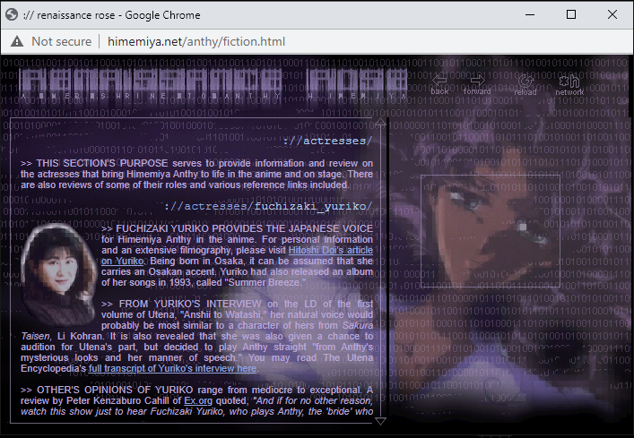Image resolution: width=634 pixels, height=438 pixels.
Task: Click the site's forward arrow icon
Action: (x=478, y=81)
